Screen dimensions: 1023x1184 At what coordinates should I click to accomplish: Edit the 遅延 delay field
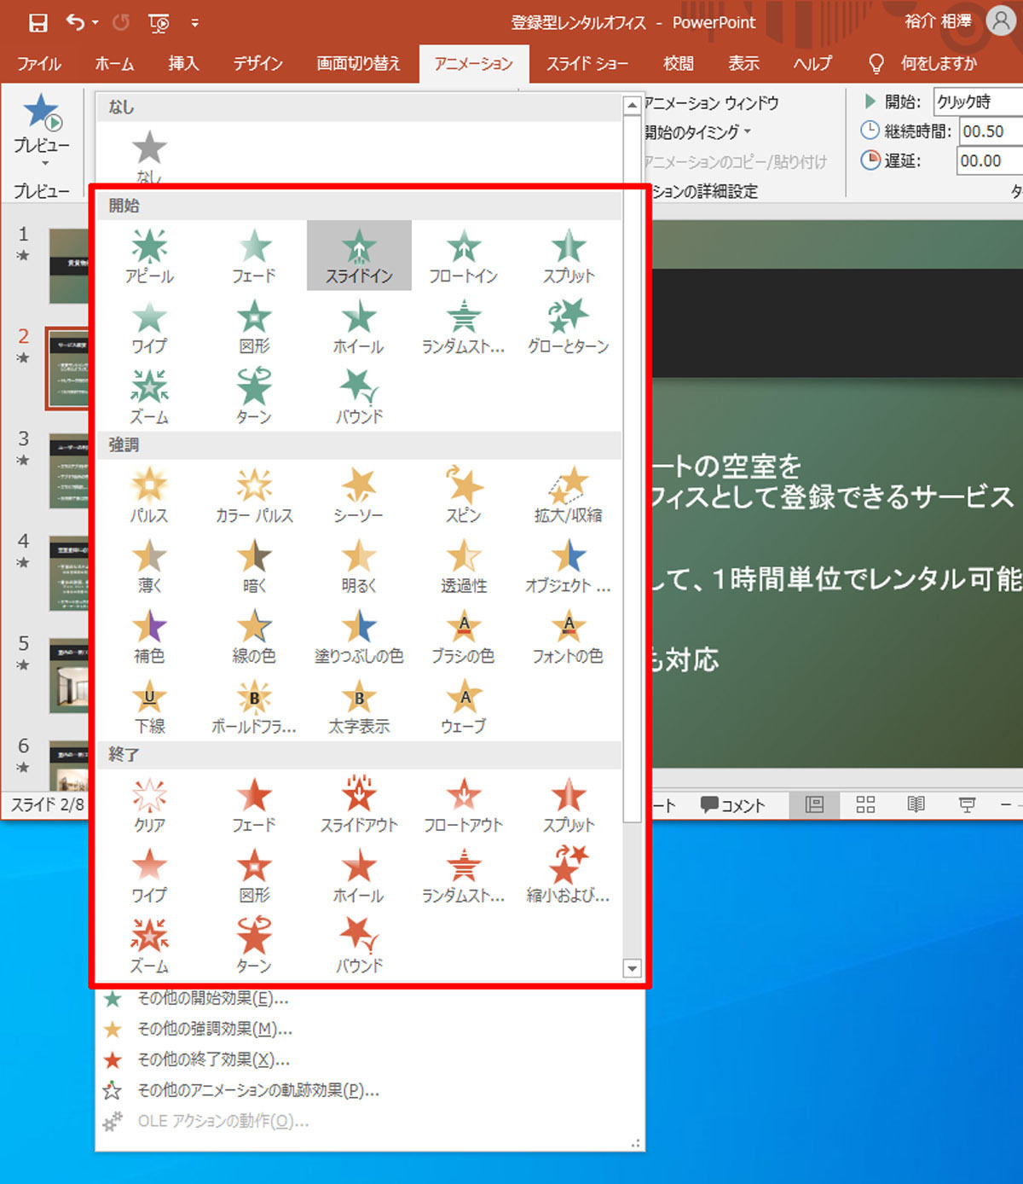click(x=991, y=160)
